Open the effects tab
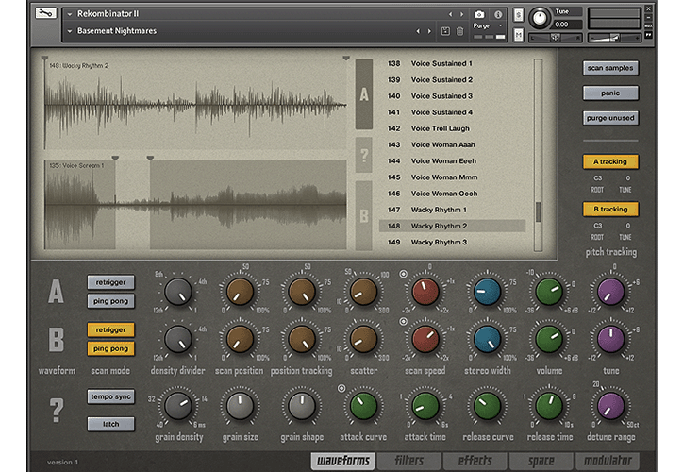 [x=475, y=461]
